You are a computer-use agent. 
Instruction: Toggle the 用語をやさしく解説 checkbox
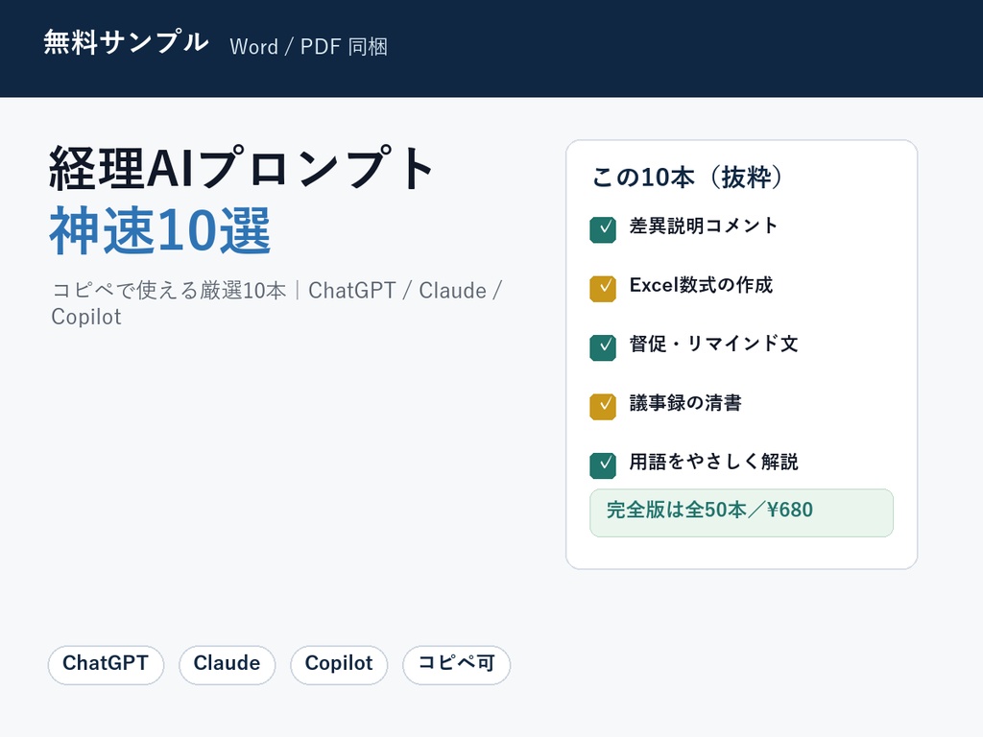click(603, 465)
